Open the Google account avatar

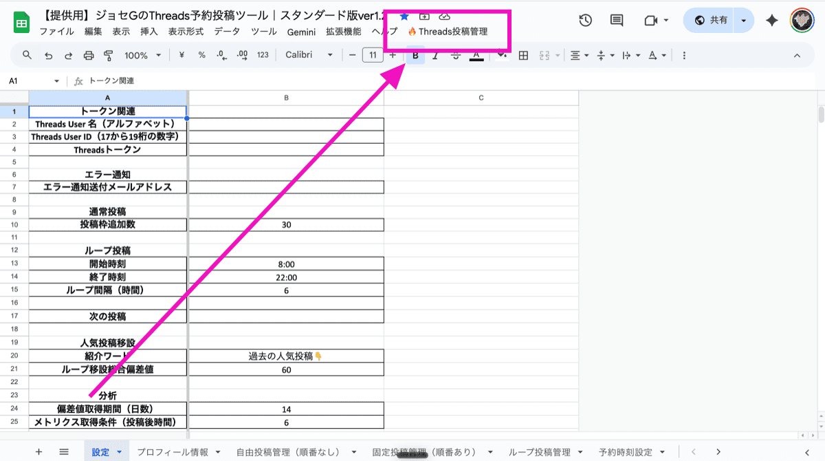[802, 20]
